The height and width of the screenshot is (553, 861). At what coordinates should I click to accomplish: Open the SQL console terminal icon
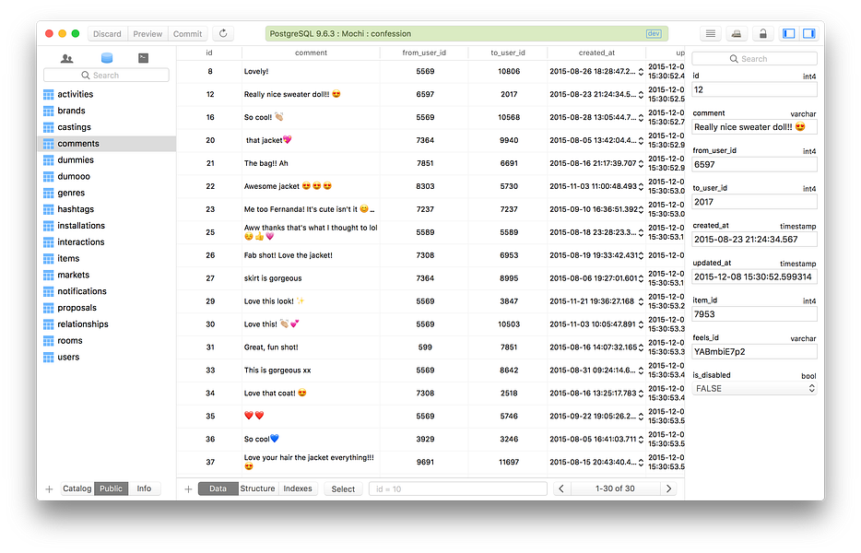pyautogui.click(x=143, y=58)
